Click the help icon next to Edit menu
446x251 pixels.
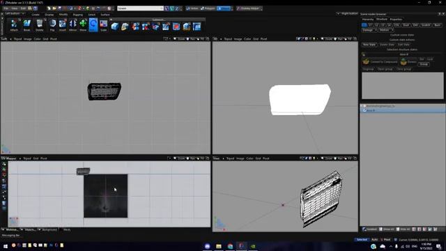pos(36,8)
